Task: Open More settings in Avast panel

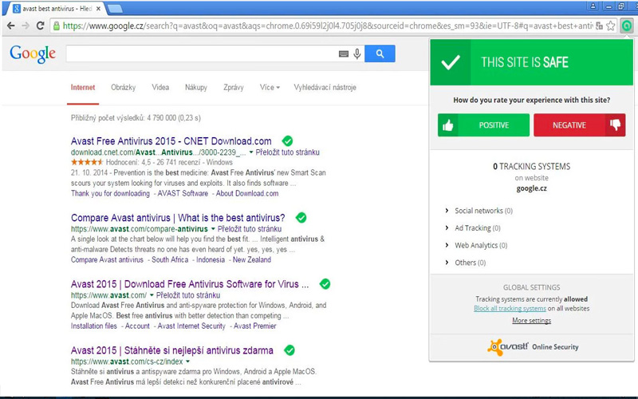Action: [531, 321]
